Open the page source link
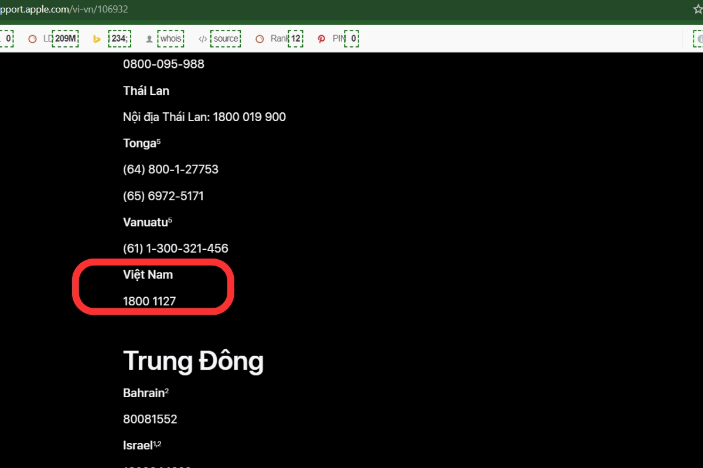 226,39
